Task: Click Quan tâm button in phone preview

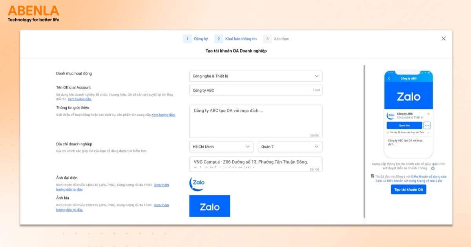Action: [x=404, y=125]
